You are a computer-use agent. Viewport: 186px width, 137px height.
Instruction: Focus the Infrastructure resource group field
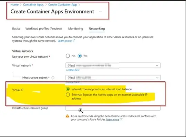point(113,108)
